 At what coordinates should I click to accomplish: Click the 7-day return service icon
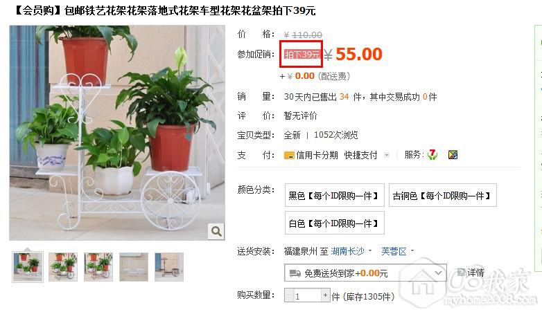coord(432,154)
